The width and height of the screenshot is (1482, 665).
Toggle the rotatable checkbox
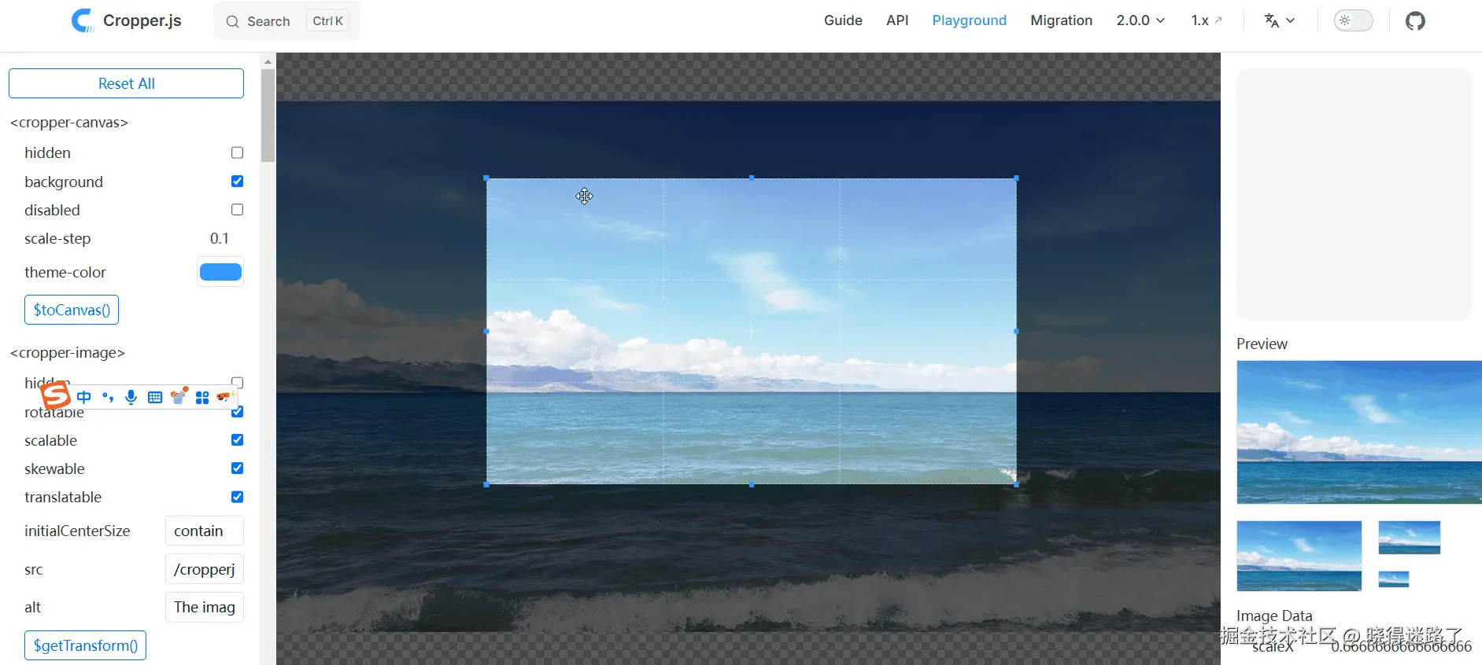pyautogui.click(x=238, y=411)
